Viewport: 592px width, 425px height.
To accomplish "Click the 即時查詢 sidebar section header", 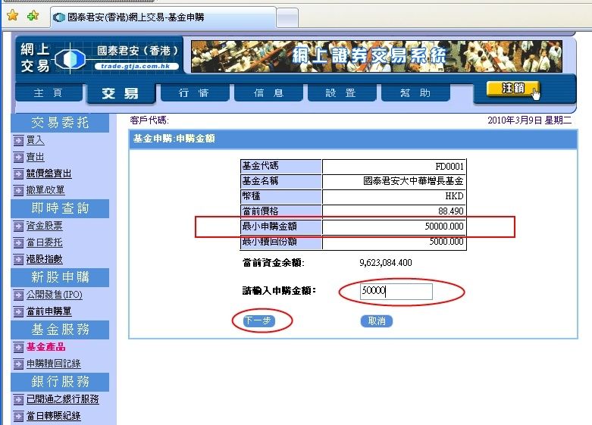I will pos(60,208).
